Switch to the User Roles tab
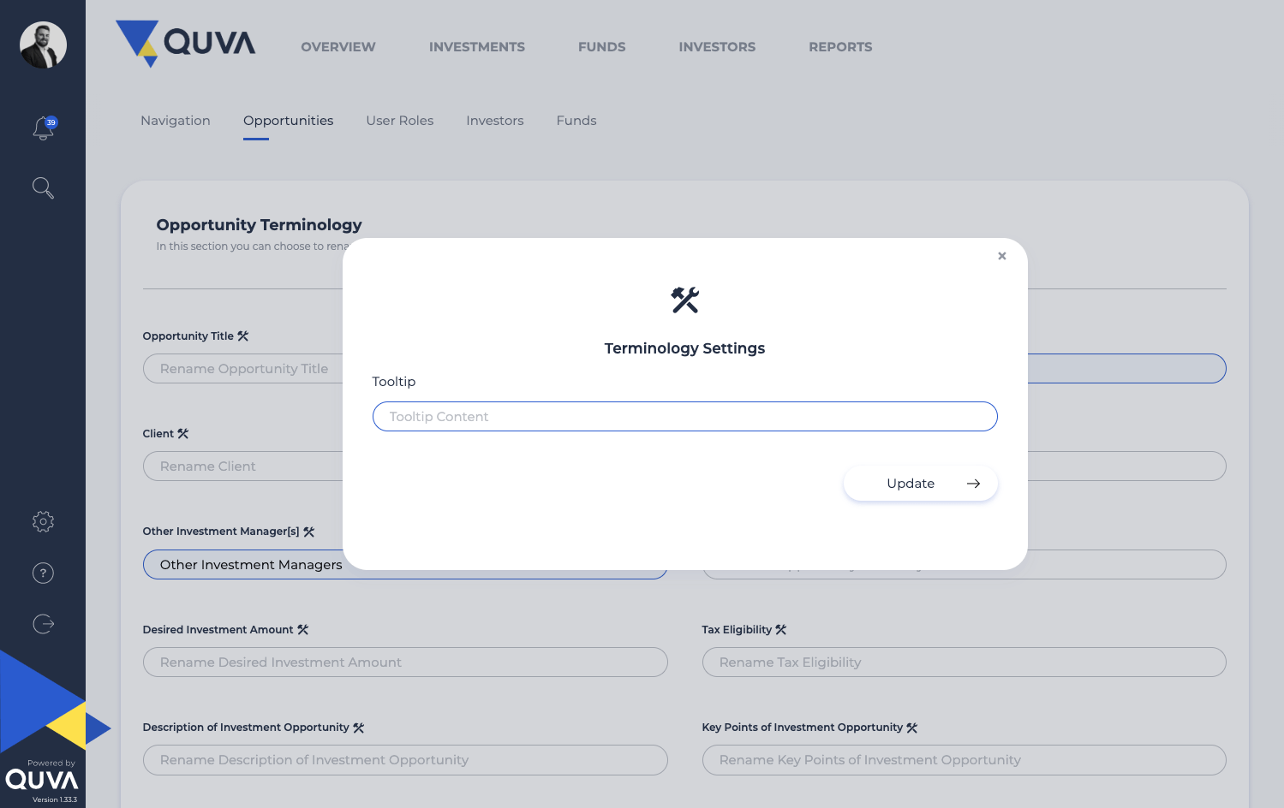 [x=399, y=121]
